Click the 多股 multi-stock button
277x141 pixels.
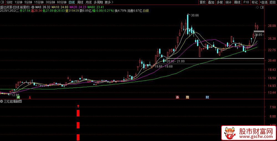[x=220, y=2]
